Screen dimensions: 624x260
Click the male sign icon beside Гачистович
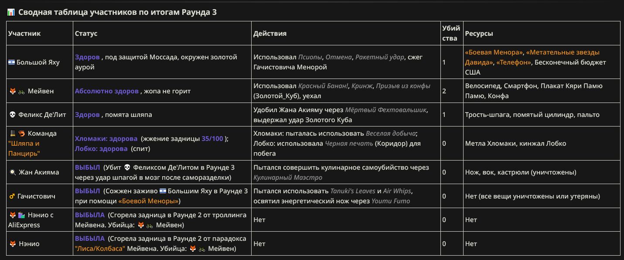(12, 196)
